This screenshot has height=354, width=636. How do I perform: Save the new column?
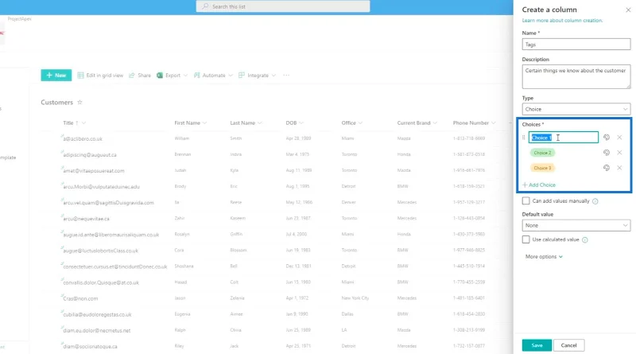[537, 345]
